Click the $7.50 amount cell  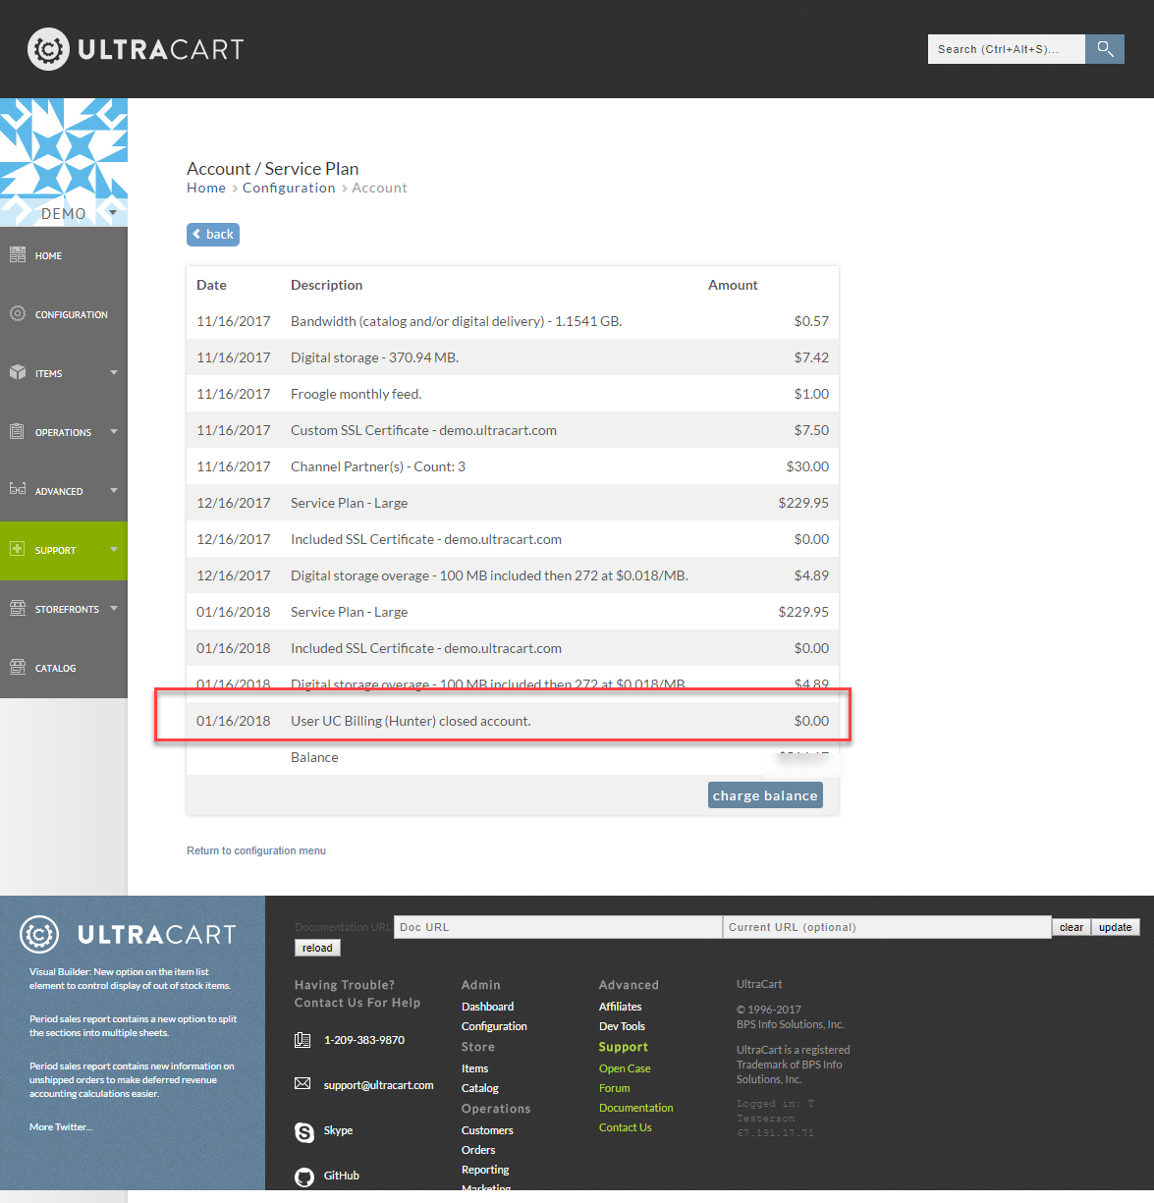tap(811, 430)
